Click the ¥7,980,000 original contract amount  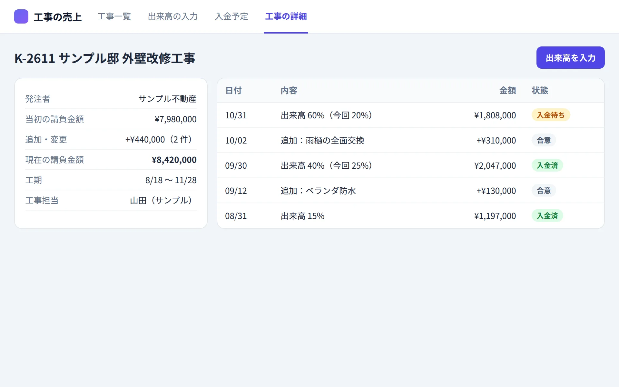175,119
